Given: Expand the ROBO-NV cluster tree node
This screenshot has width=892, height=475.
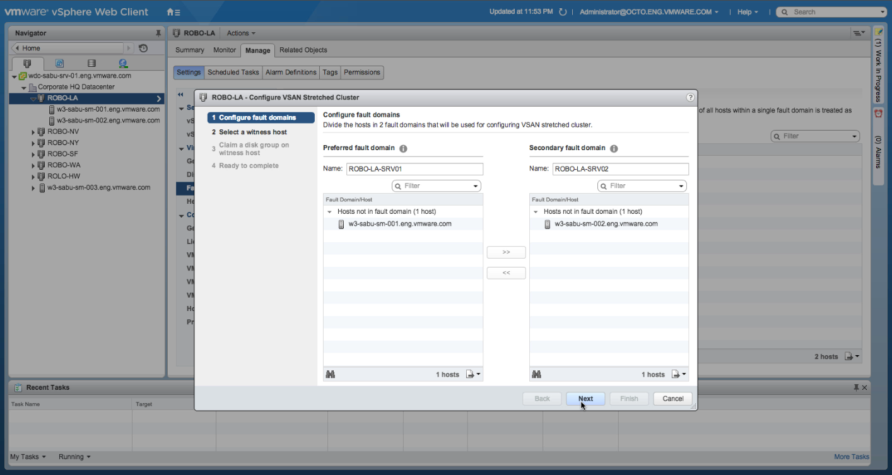Looking at the screenshot, I should click(33, 132).
